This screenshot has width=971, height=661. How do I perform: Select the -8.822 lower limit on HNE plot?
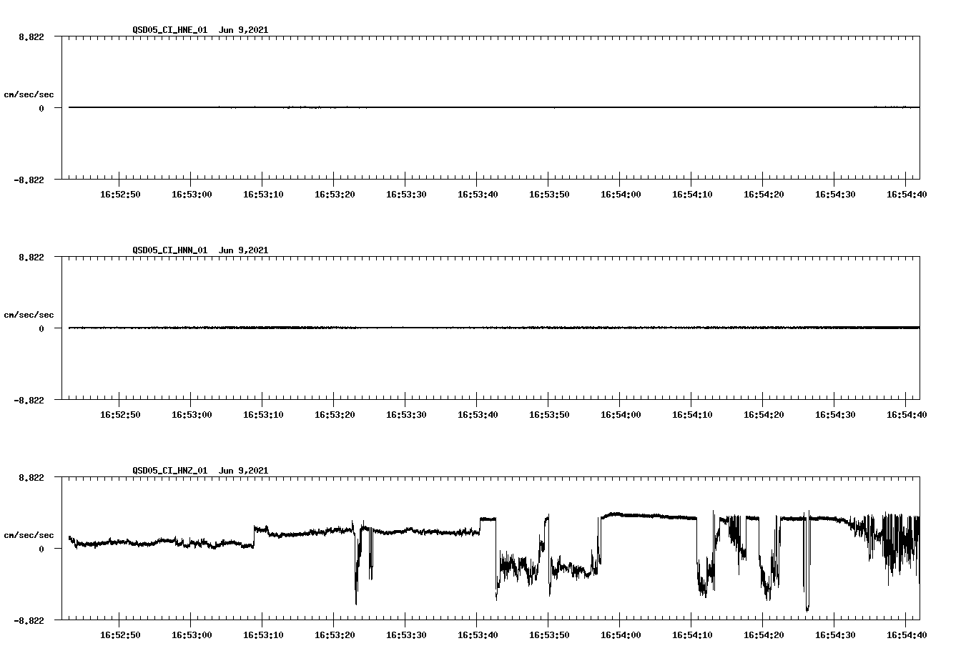pyautogui.click(x=29, y=180)
